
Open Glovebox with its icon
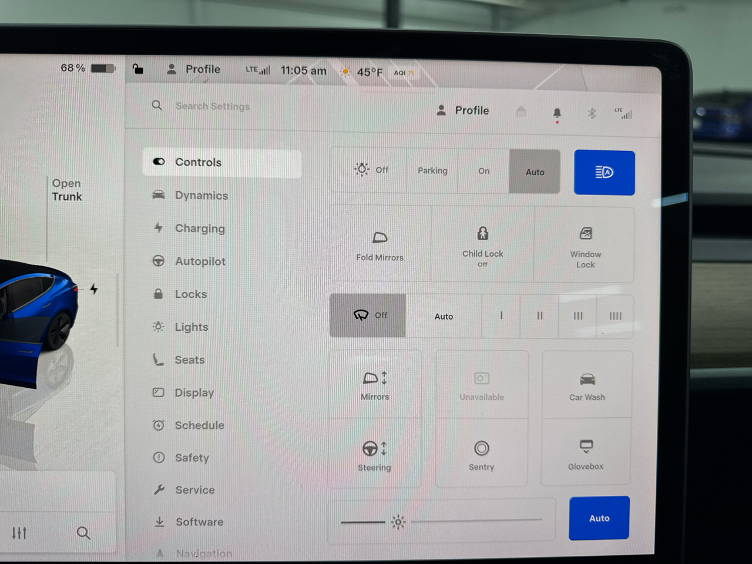586,446
